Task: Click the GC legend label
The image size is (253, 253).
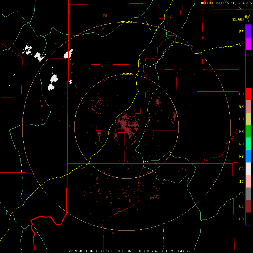Action: (241, 194)
